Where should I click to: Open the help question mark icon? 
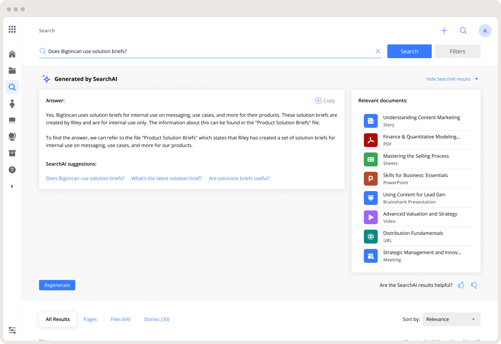(x=12, y=170)
